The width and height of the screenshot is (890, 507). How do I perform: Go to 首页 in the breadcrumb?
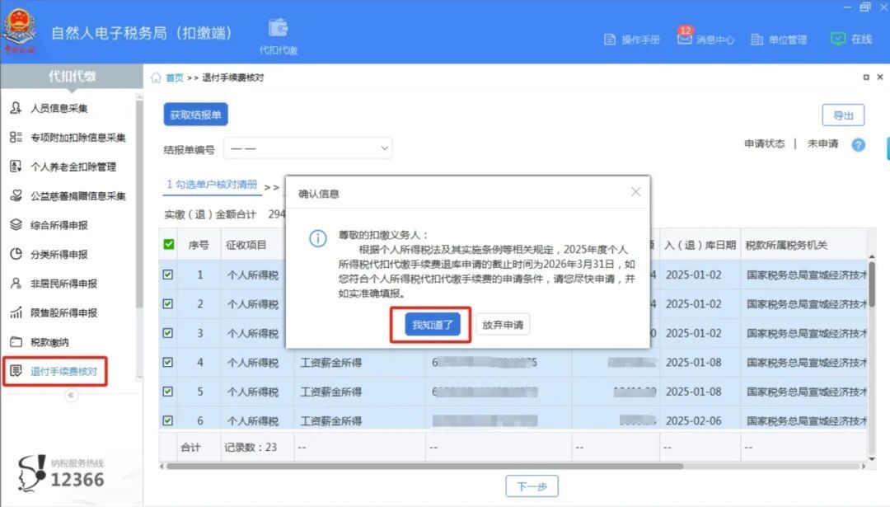176,76
